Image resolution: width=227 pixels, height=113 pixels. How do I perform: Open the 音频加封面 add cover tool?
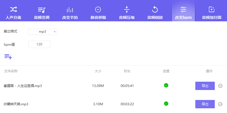coord(211,12)
